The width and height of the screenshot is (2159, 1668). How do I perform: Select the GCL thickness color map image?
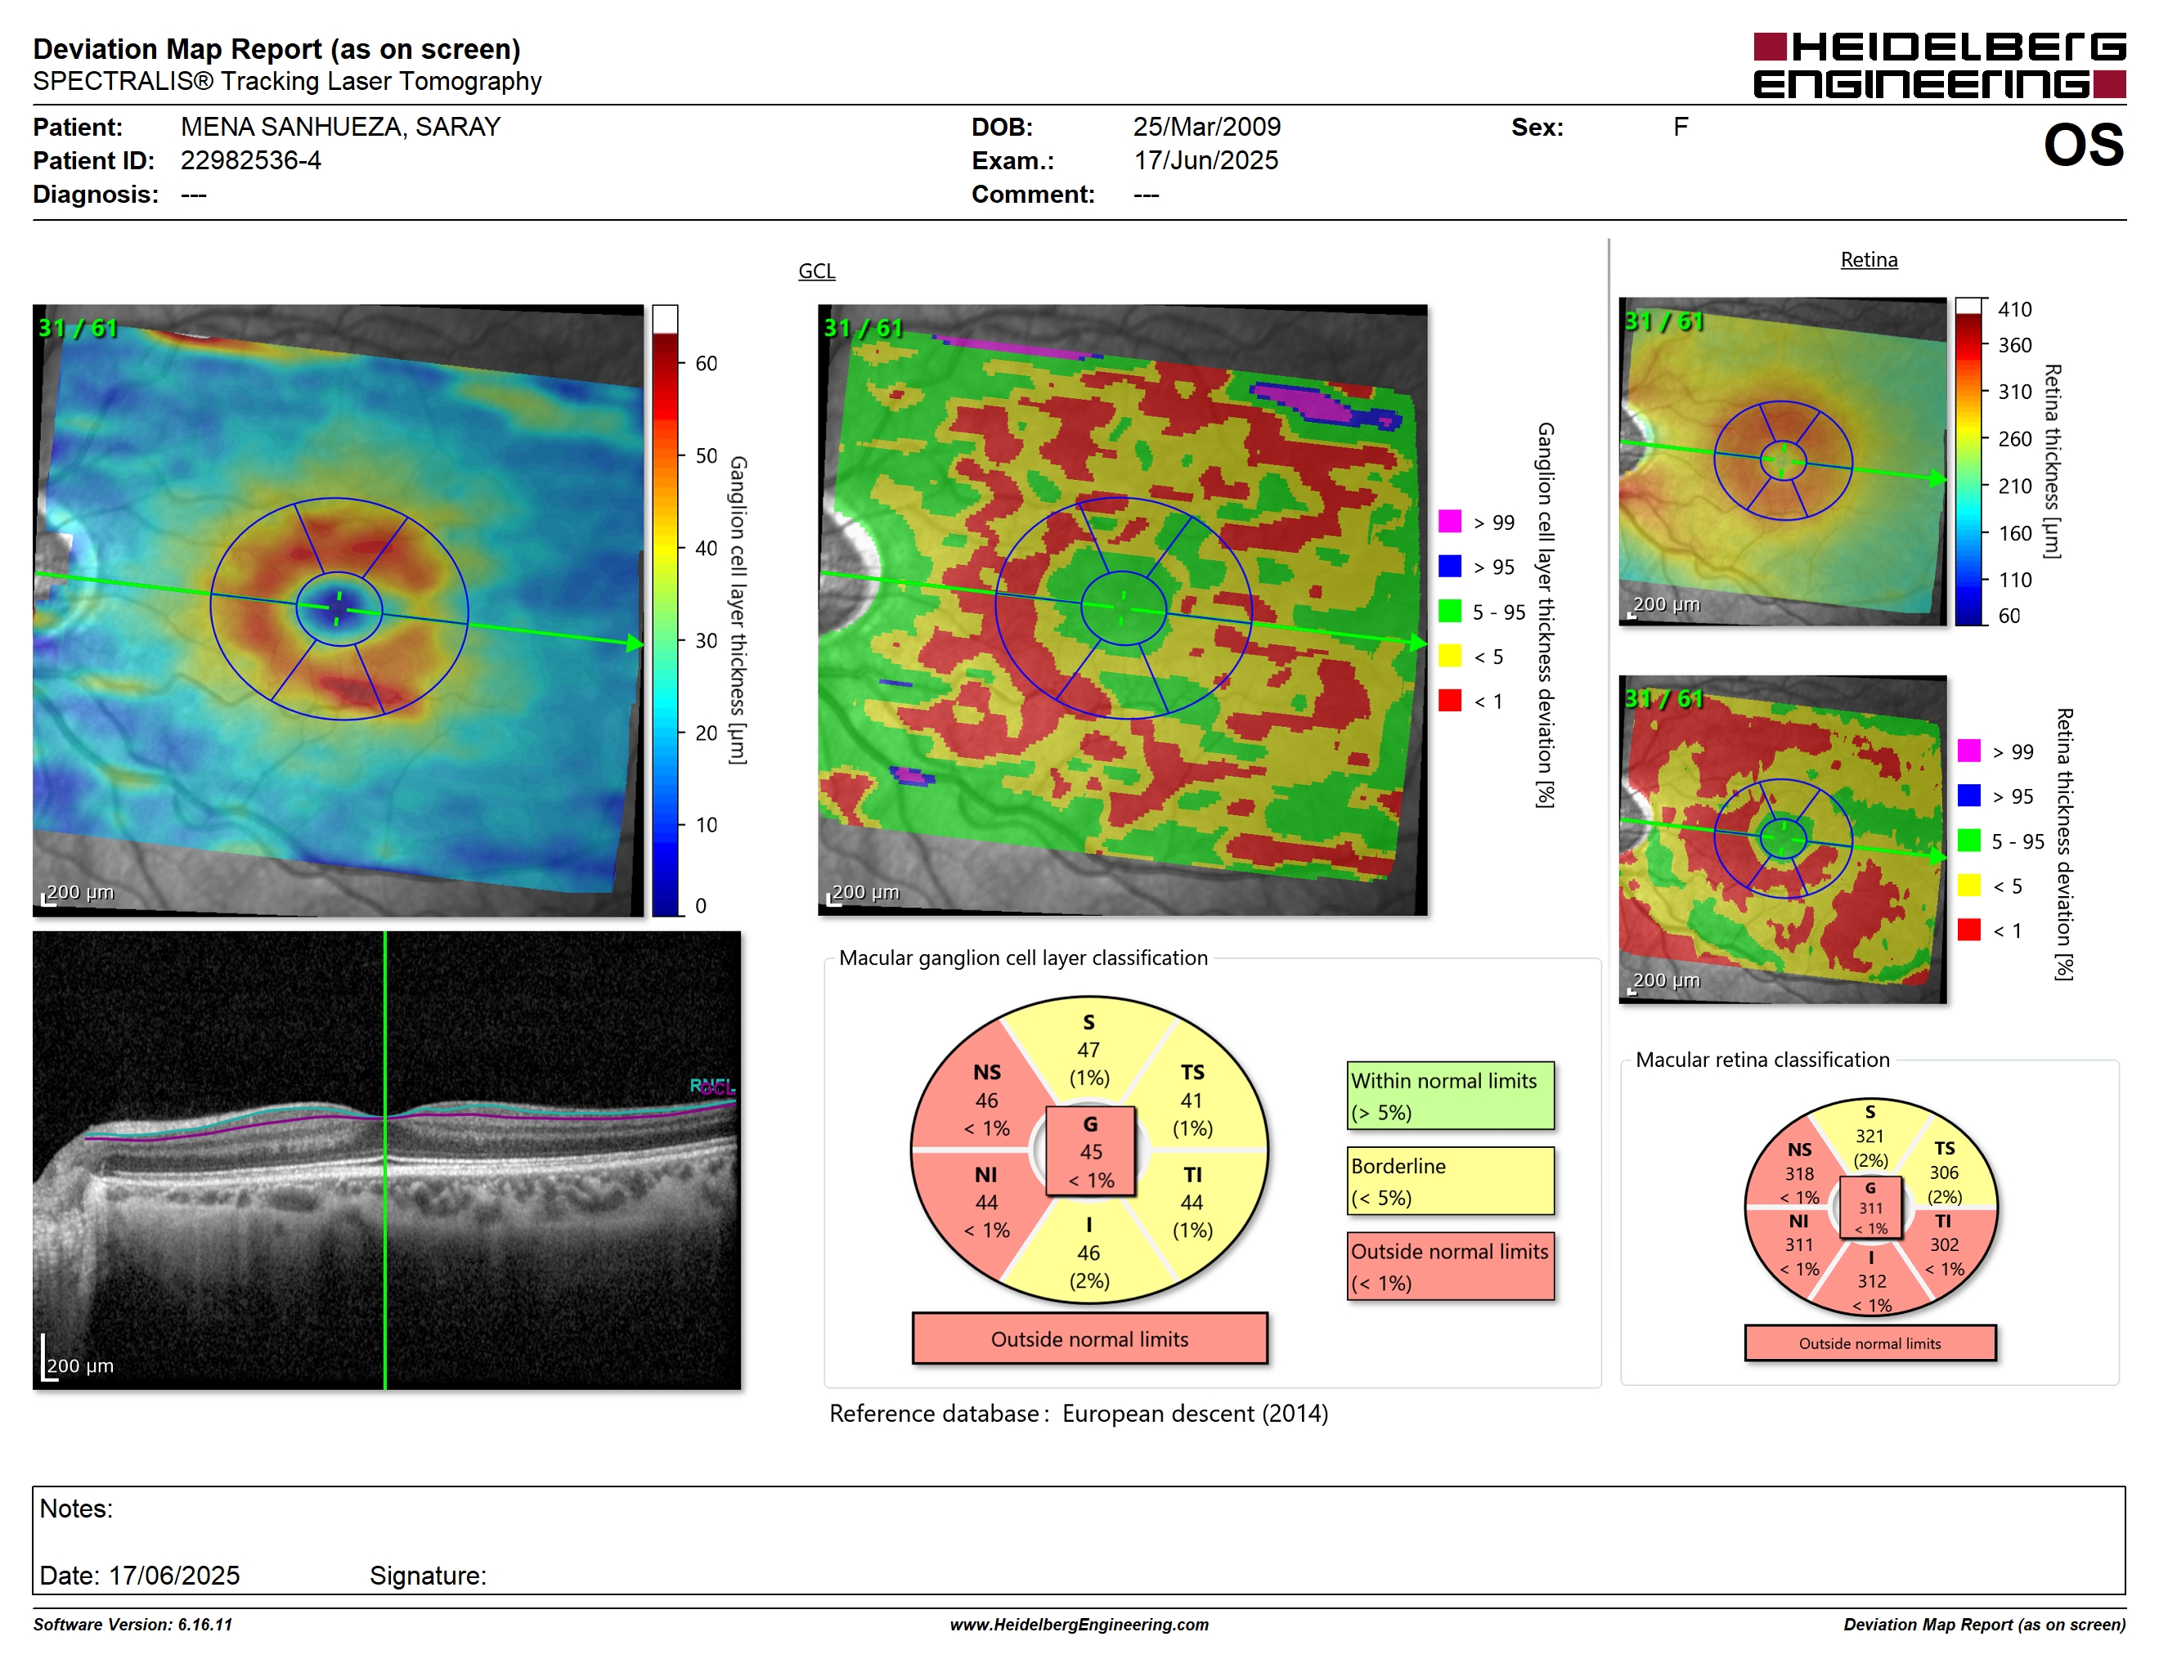pyautogui.click(x=338, y=611)
